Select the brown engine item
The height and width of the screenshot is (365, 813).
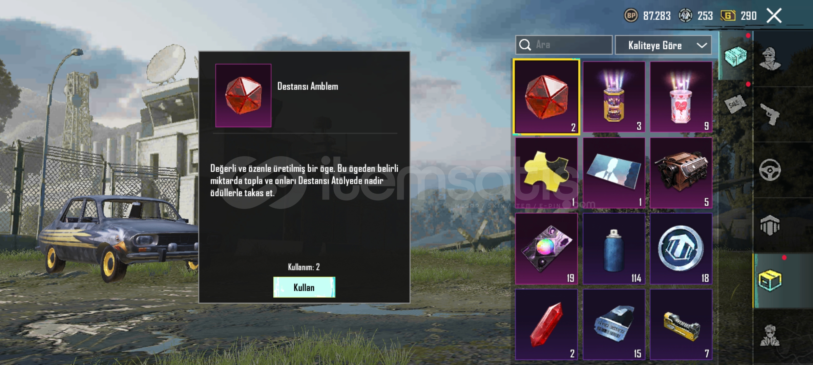681,173
